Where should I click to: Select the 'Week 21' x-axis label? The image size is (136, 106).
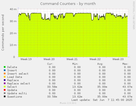(x=72, y=59)
